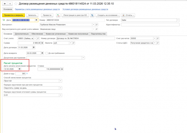Open Параметры учета размещенных денежных средств link

[37, 9]
